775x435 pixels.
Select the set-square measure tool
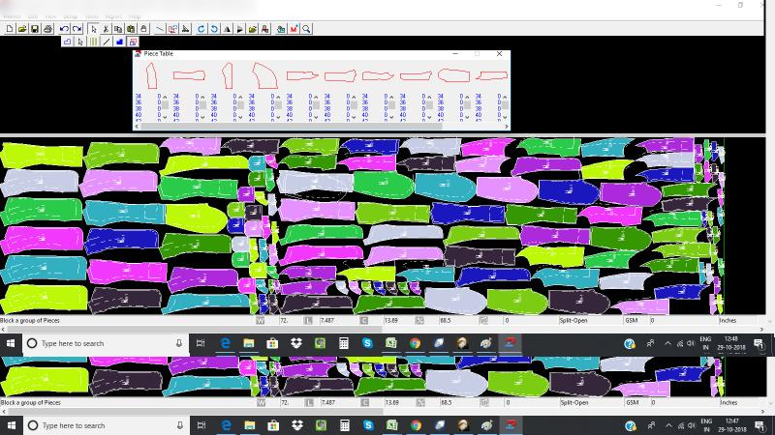point(185,29)
